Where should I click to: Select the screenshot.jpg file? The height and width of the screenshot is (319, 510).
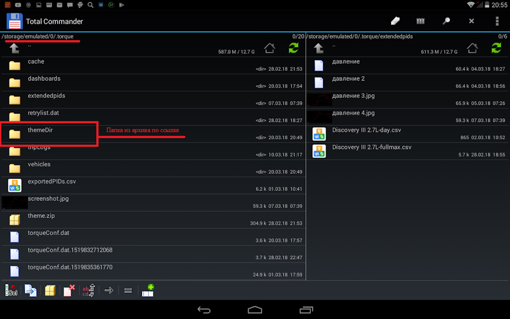(x=154, y=203)
